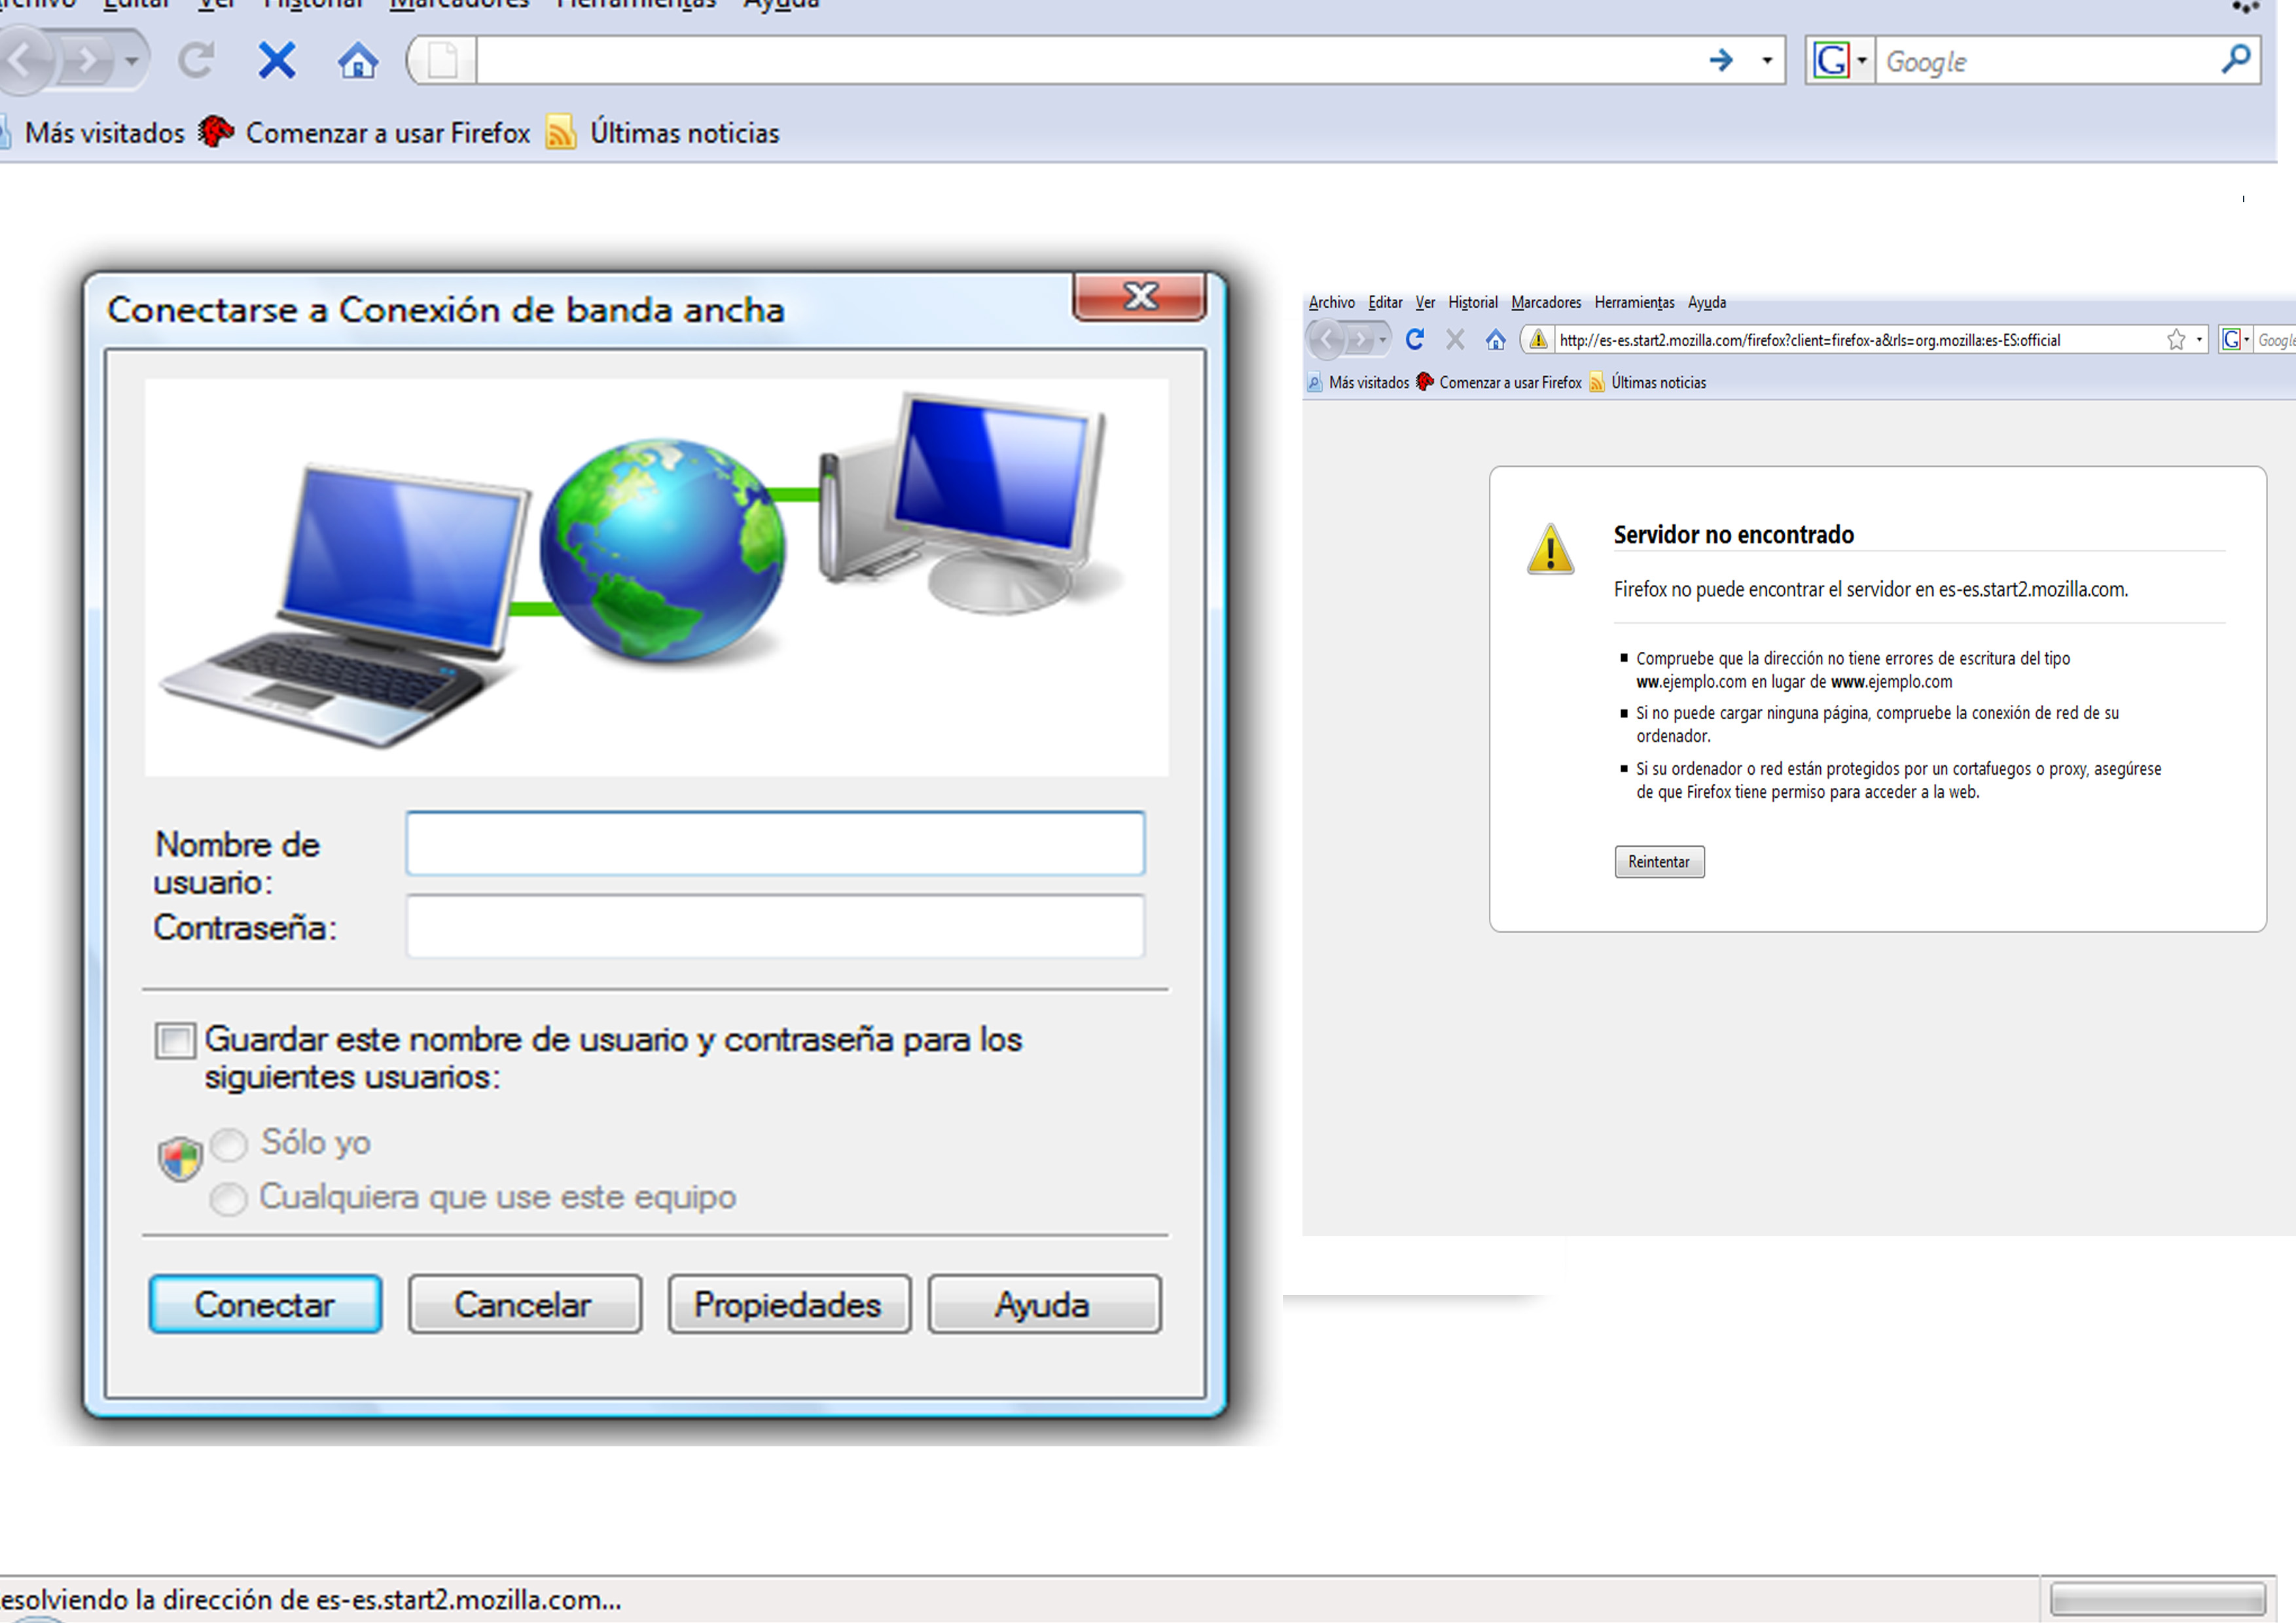Enable Guardar este nombre de usuario checkbox
Screen dimensions: 2296x1623
tap(175, 1040)
